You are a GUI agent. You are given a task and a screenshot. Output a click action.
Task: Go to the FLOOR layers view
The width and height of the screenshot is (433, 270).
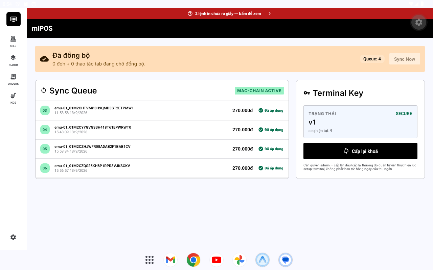[x=13, y=60]
